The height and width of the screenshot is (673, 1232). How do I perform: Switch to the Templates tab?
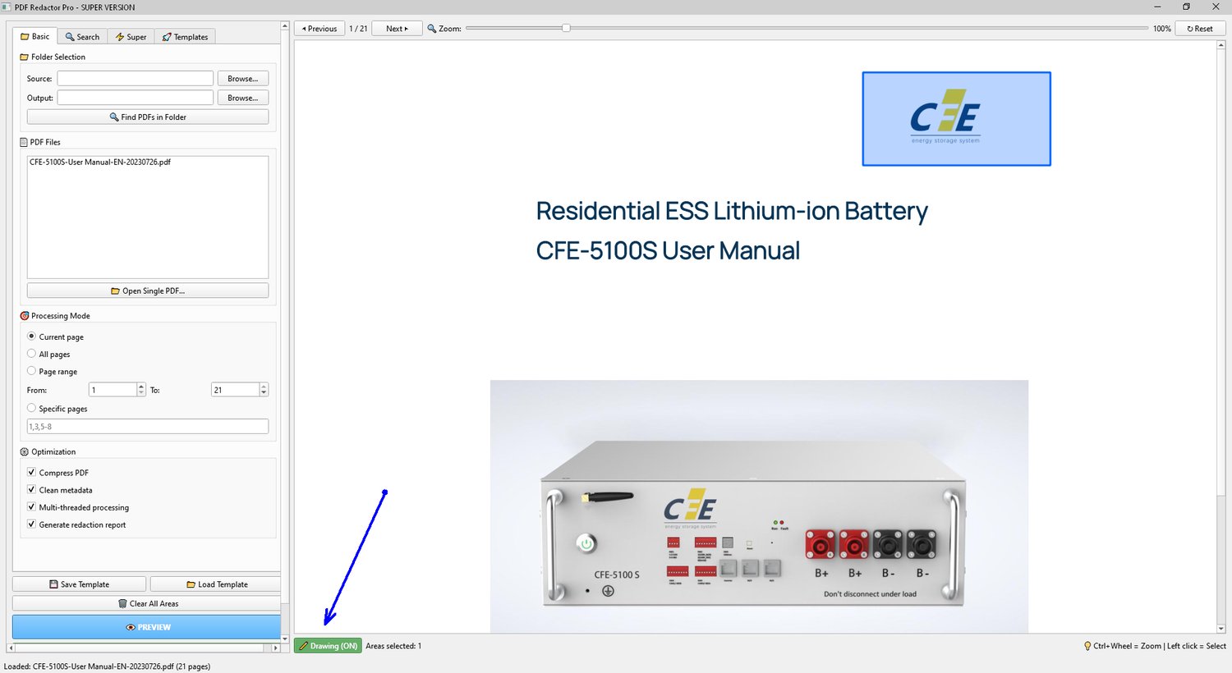coord(185,37)
